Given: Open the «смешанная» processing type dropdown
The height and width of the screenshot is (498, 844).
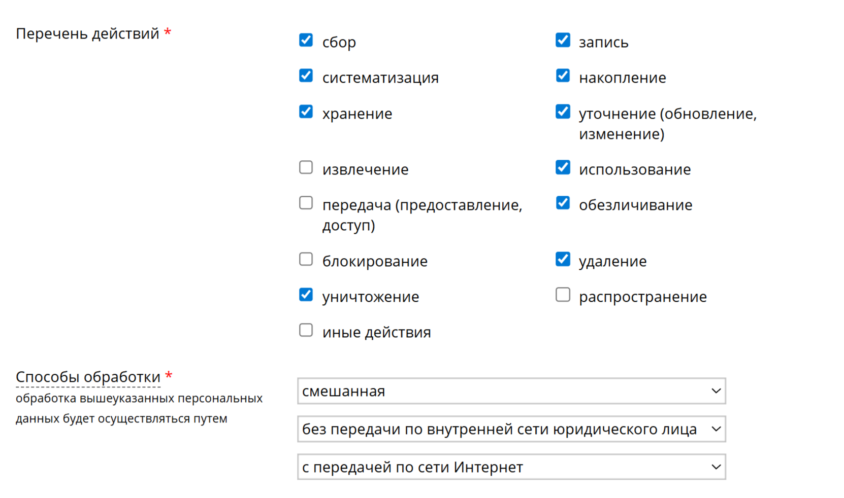Looking at the screenshot, I should [x=511, y=391].
